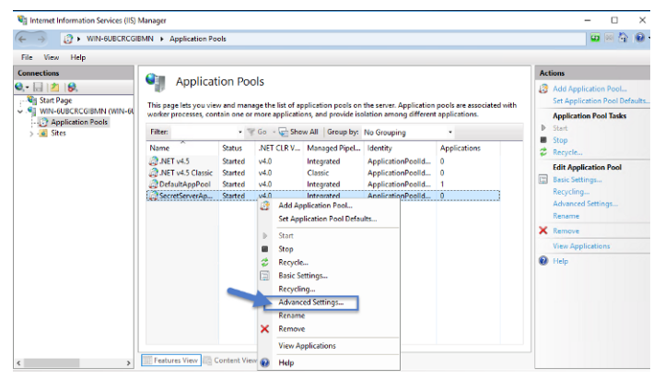Viewport: 665px width, 380px height.
Task: Select Application Pools tree node
Action: tap(79, 123)
